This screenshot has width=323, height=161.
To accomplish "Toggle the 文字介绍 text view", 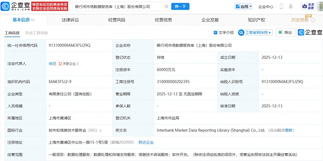I will (x=224, y=33).
